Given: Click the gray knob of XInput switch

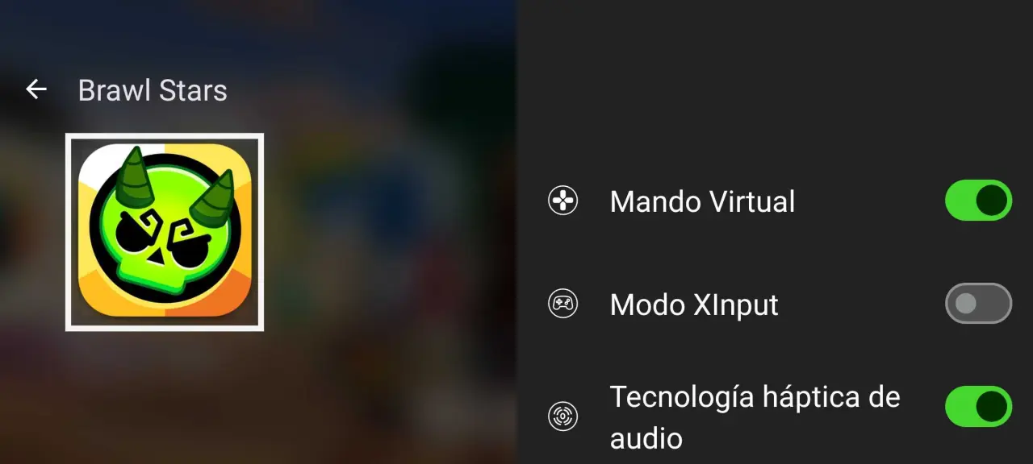Looking at the screenshot, I should [965, 304].
